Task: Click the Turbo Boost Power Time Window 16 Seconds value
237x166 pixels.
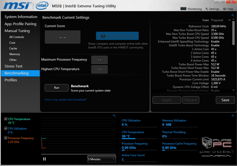Action: pos(218,76)
